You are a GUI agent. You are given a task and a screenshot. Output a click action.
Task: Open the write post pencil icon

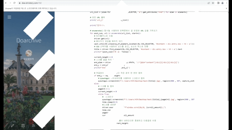(x=12, y=125)
